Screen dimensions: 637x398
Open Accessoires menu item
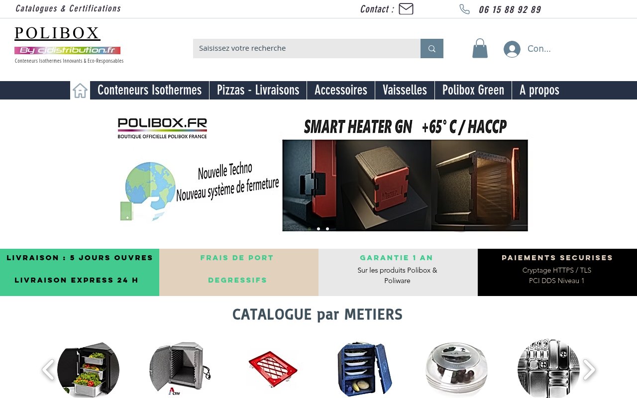[341, 90]
